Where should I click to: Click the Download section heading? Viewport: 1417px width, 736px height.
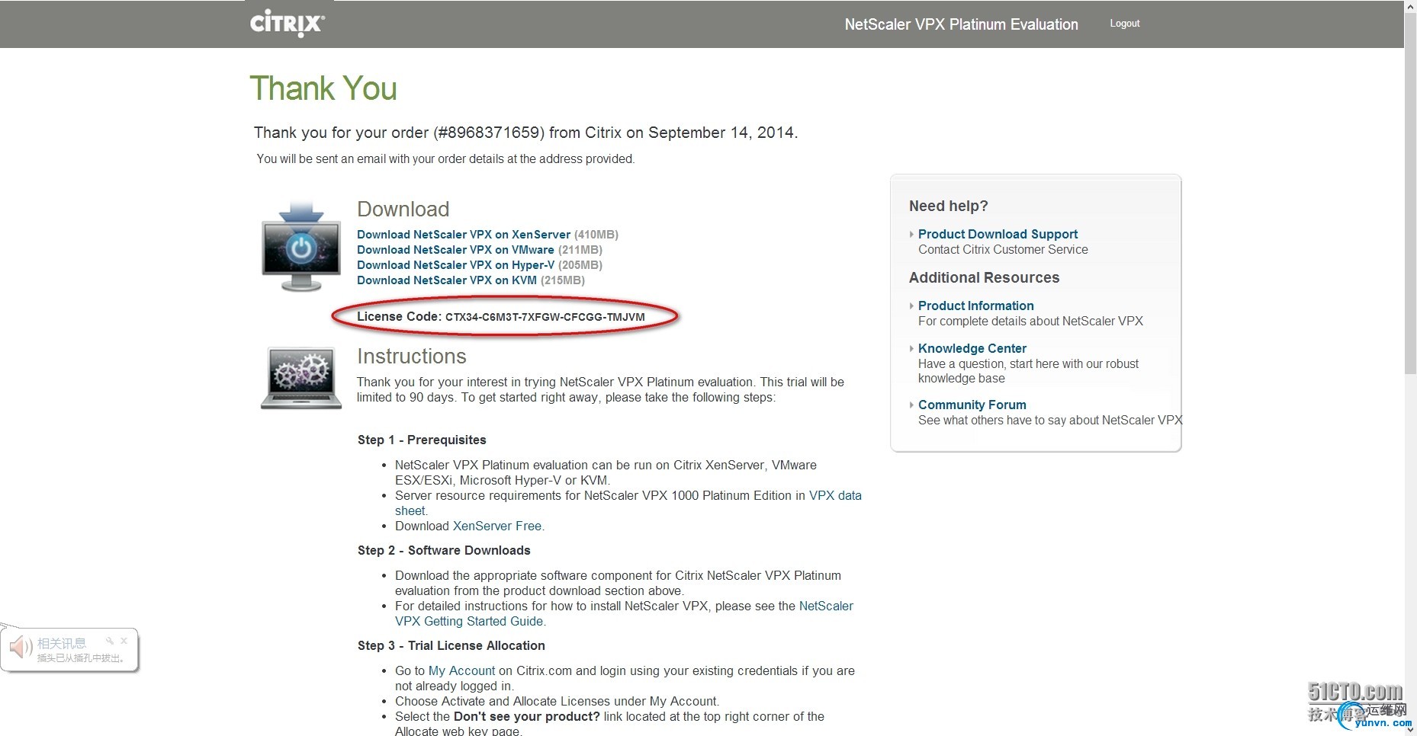(403, 209)
